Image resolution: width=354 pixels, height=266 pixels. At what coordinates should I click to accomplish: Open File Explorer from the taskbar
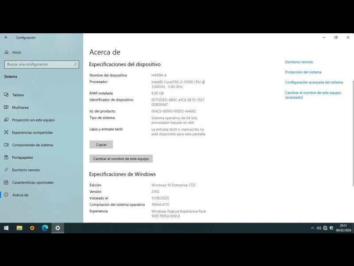click(19, 228)
